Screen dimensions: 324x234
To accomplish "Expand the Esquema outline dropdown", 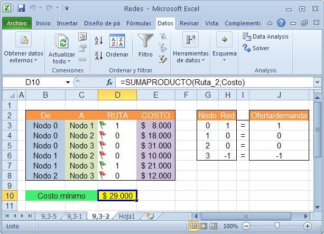I will point(225,48).
